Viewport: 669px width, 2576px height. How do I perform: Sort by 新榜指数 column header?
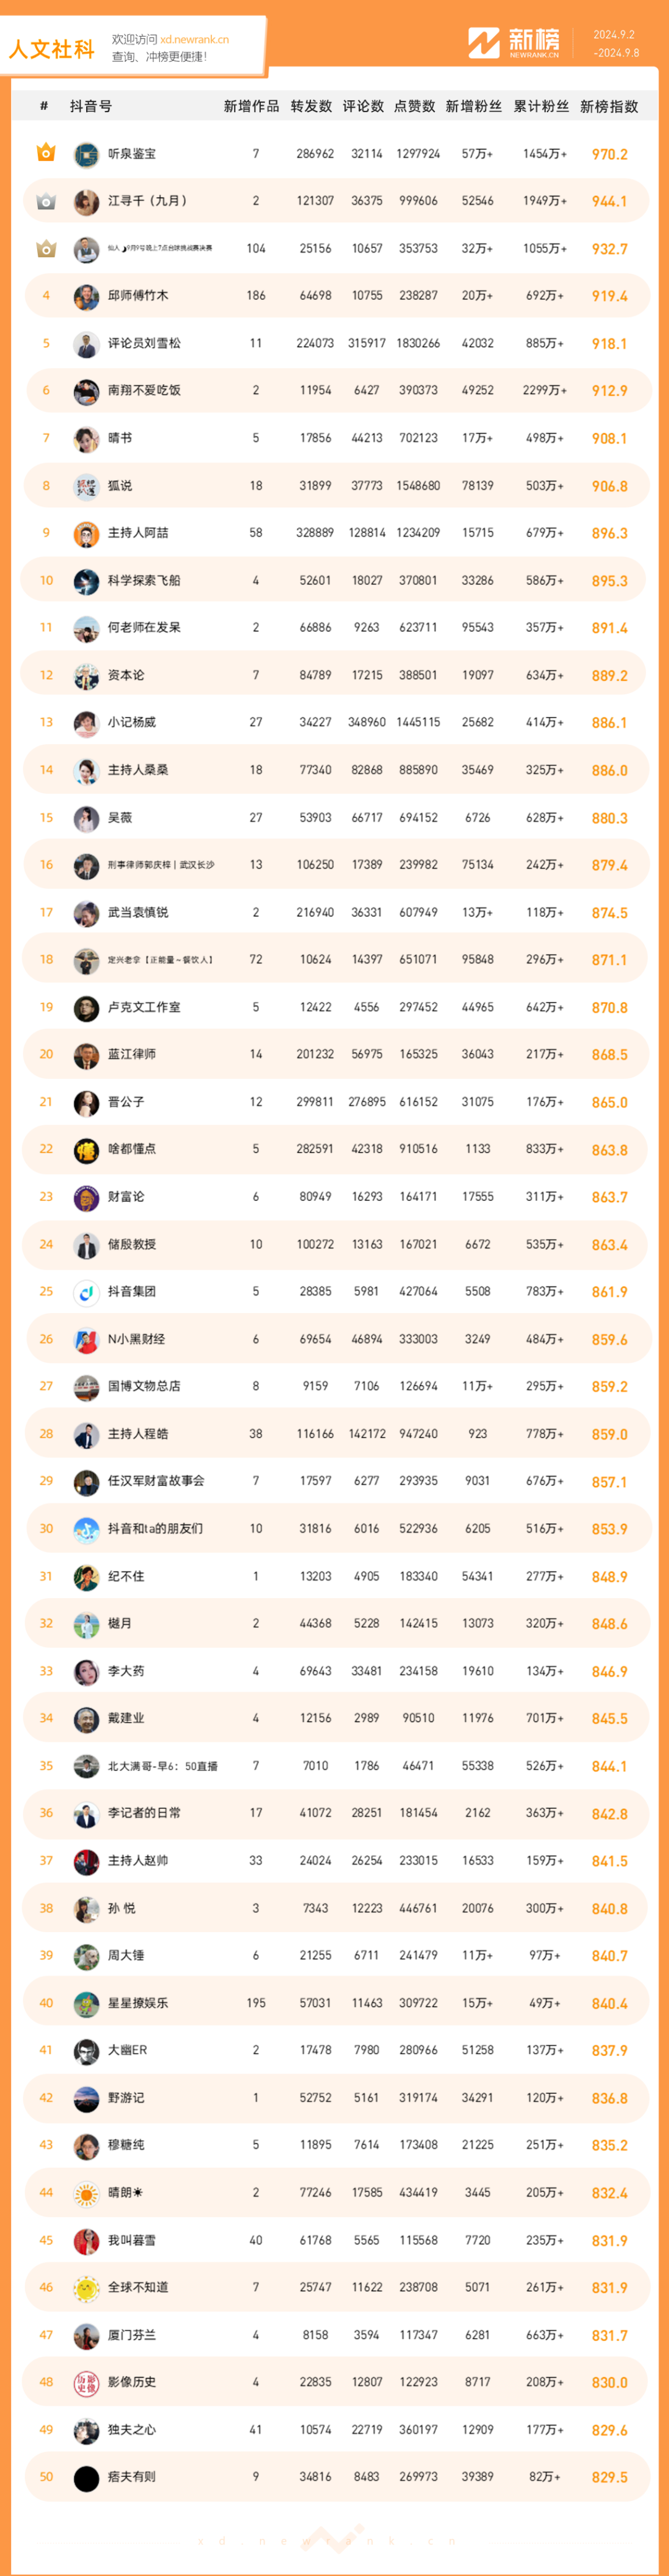609,106
